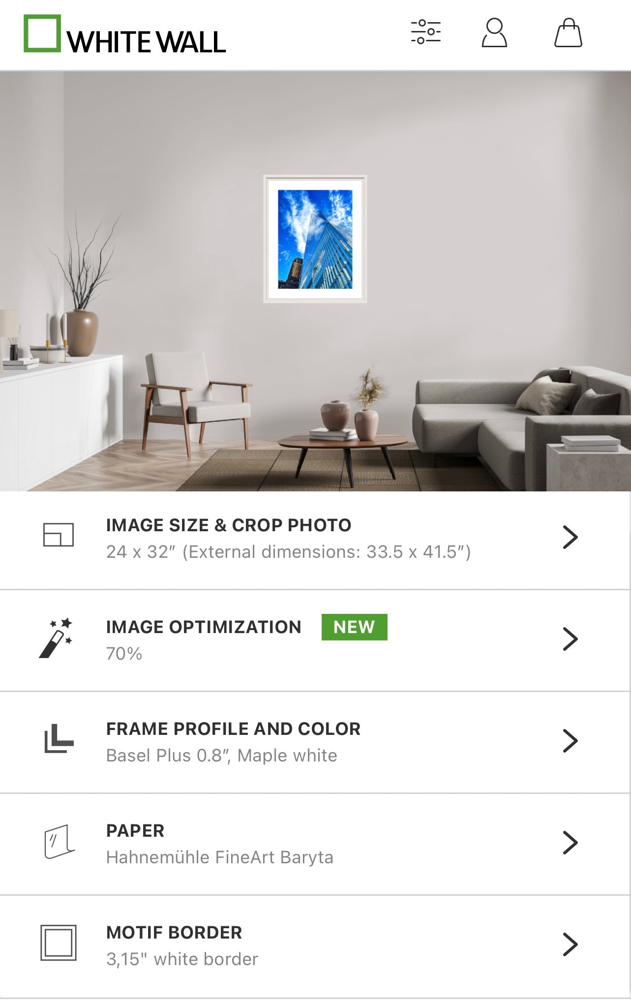Open the Paper Hahnemühle FineArt Baryta row
Viewport: 631px width, 1003px height.
(315, 844)
